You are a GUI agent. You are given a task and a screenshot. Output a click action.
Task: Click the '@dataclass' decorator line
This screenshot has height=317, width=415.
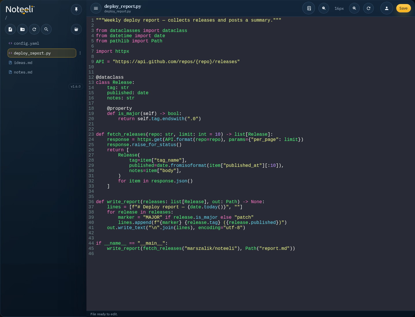coord(110,77)
